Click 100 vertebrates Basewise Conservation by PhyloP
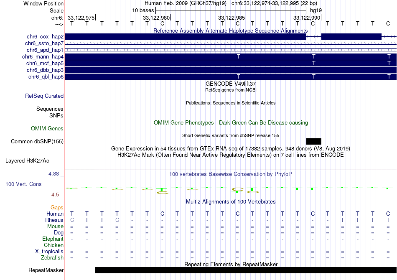The image size is (397, 280). tap(231, 174)
